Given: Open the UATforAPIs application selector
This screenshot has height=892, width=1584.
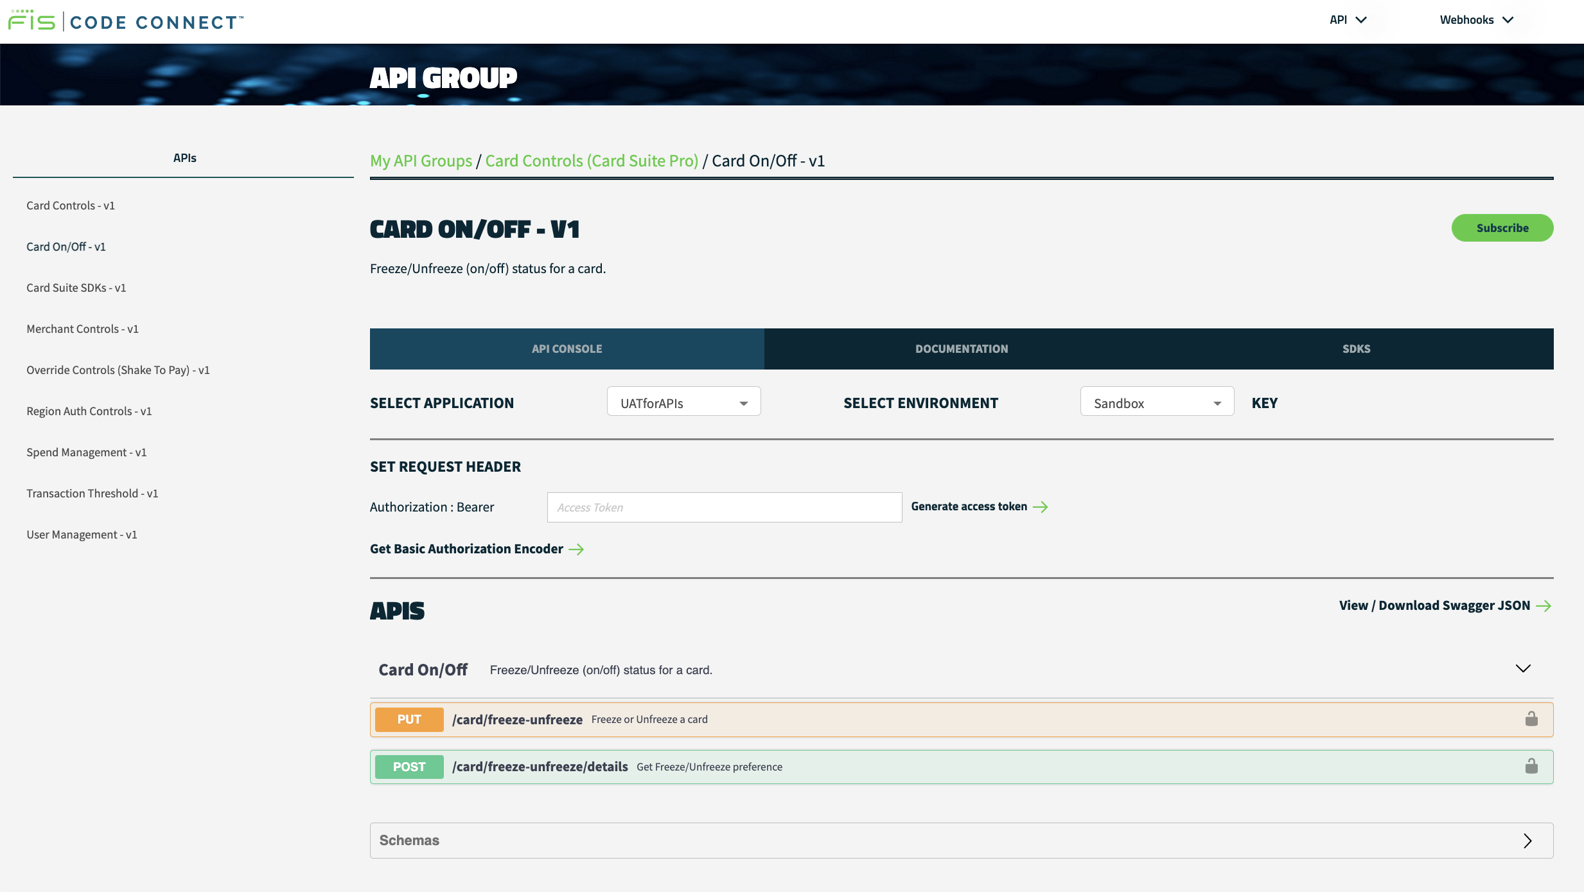Looking at the screenshot, I should [x=683, y=402].
